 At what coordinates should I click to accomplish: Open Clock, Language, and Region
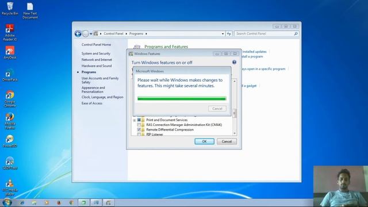coord(102,97)
